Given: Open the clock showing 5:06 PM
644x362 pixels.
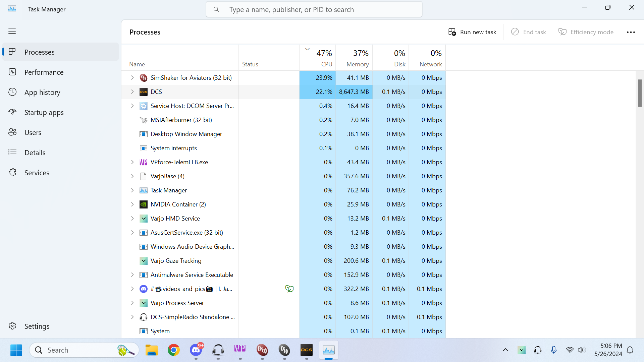Looking at the screenshot, I should coord(608,350).
